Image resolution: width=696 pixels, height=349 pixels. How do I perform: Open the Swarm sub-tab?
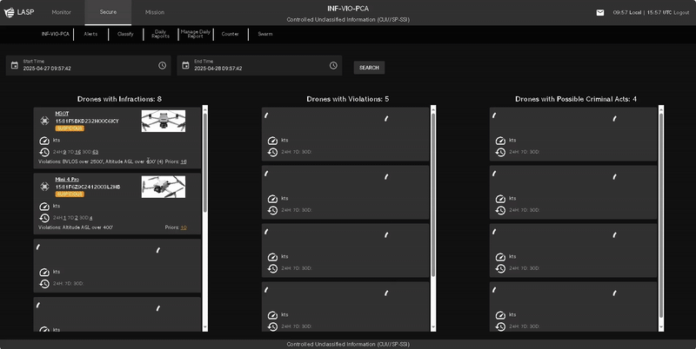[x=265, y=34]
